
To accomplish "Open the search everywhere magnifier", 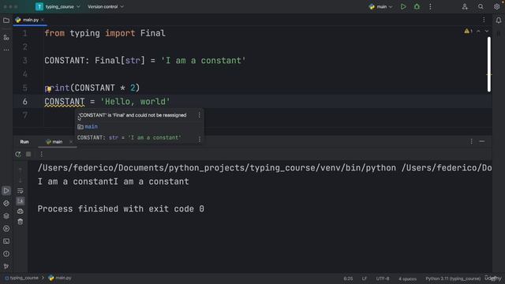I will coord(481,6).
